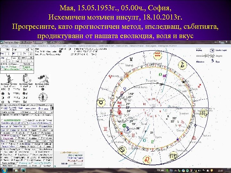The height and width of the screenshot is (173, 231).
Task: Open the middle house system dropdown
Action: pyautogui.click(x=30, y=112)
